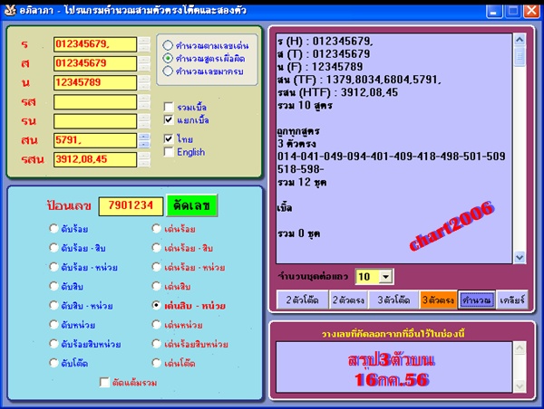Focus the รสน field with 3912,08,45

click(x=95, y=159)
